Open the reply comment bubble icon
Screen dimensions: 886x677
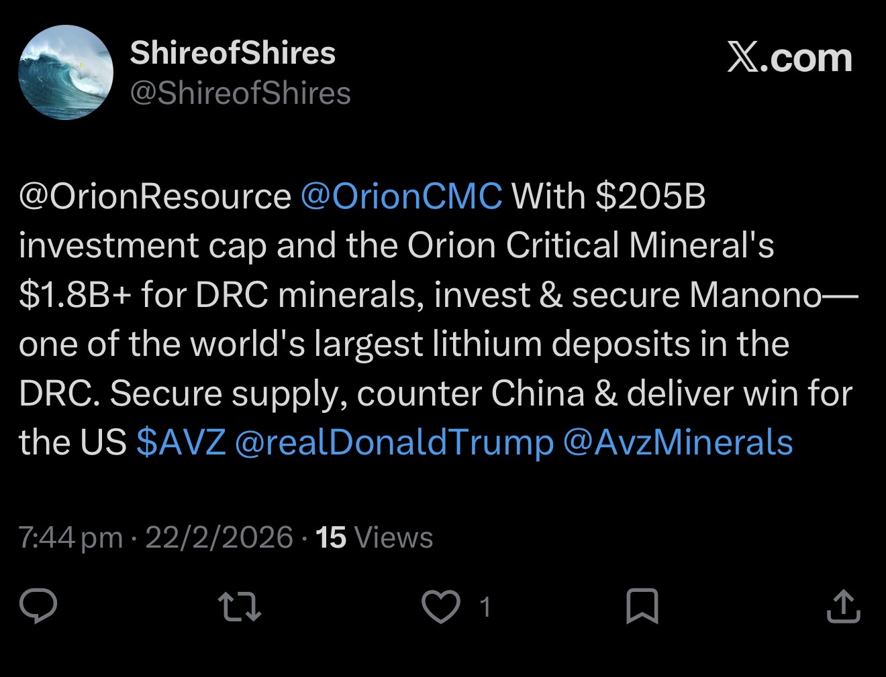pos(38,606)
